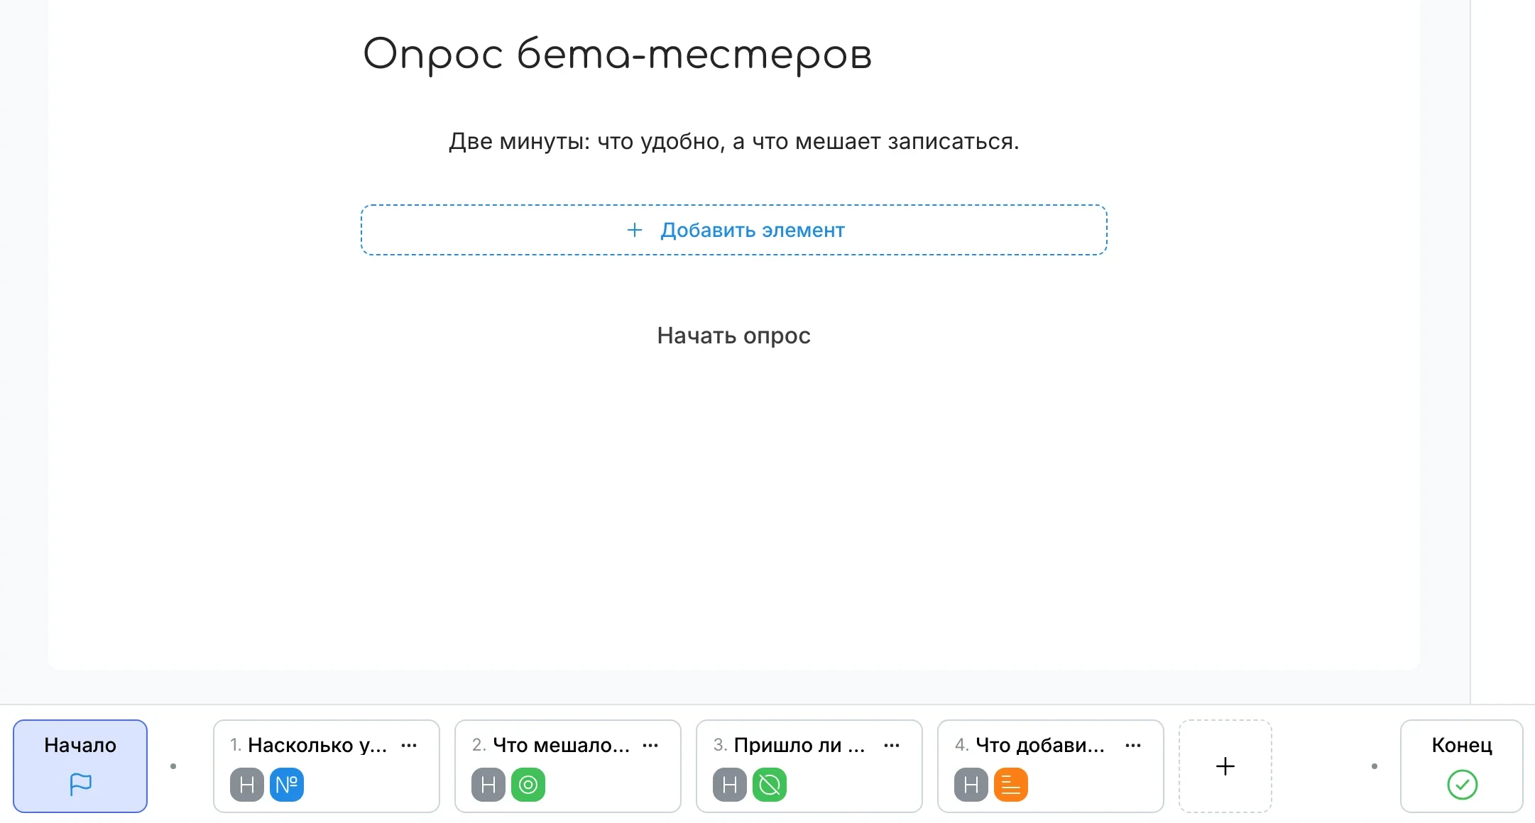Open the three-dots menu for question 3
This screenshot has width=1535, height=823.
pos(892,745)
